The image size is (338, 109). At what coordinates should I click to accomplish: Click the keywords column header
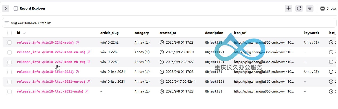[x=311, y=33]
